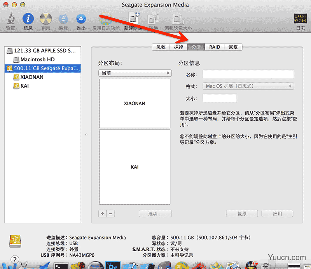311x269 pixels.
Task: Click the 转换 (Convert) toolbar icon
Action: pyautogui.click(x=153, y=19)
